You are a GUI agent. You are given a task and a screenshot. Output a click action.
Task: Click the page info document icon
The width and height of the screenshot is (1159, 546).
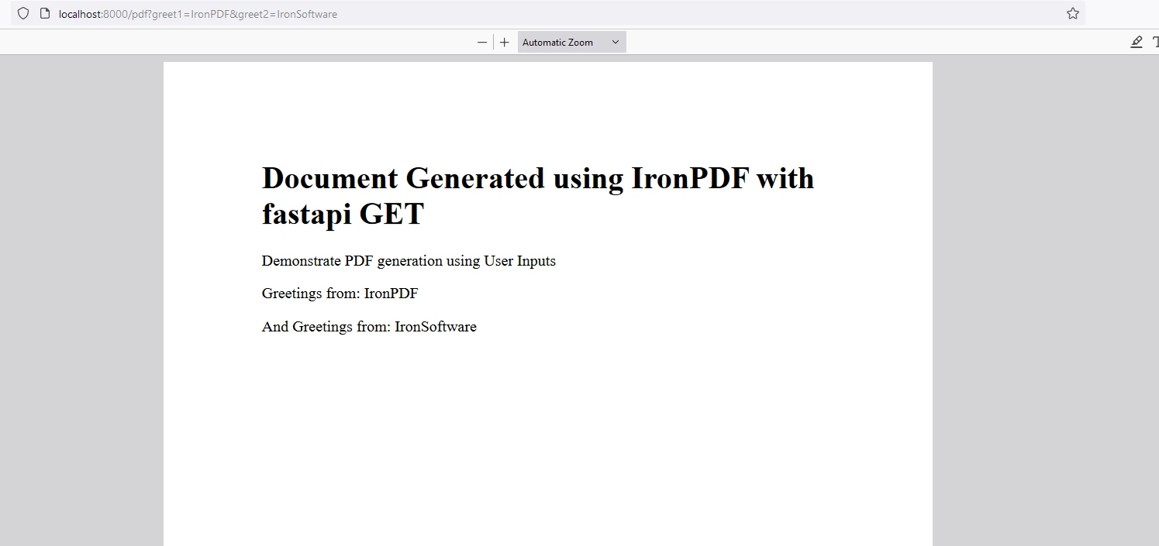45,13
